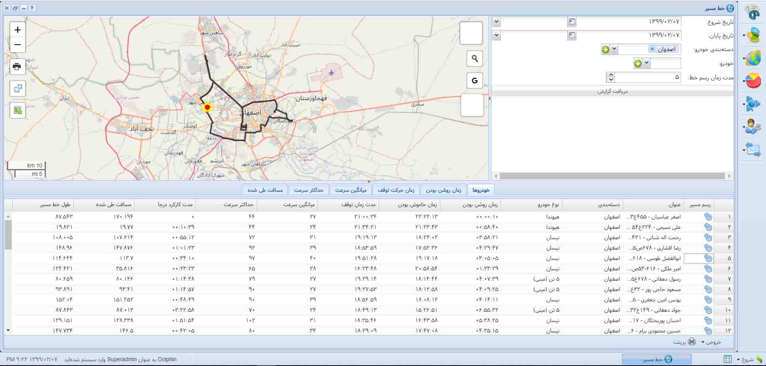
Task: Click the red vehicle marker on map
Action: 207,107
